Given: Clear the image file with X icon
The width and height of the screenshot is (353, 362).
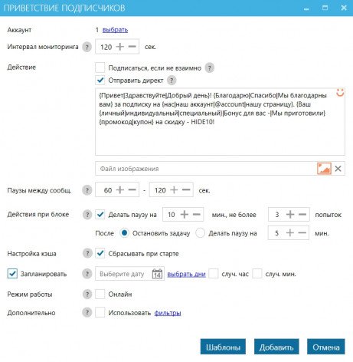Looking at the screenshot, I should [338, 169].
